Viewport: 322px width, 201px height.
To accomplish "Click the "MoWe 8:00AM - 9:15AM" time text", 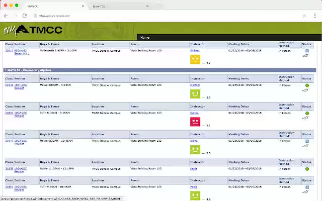I will [x=55, y=85].
